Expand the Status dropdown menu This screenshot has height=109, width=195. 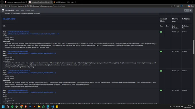[28, 11]
